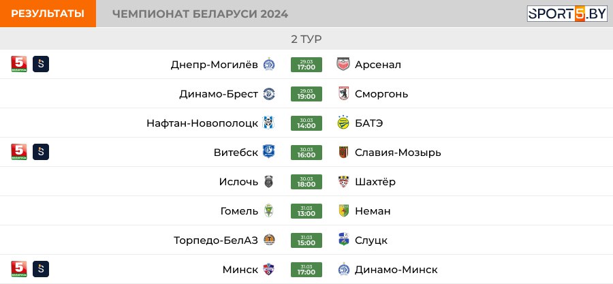
Task: Click the Неман club crest
Action: pyautogui.click(x=344, y=211)
